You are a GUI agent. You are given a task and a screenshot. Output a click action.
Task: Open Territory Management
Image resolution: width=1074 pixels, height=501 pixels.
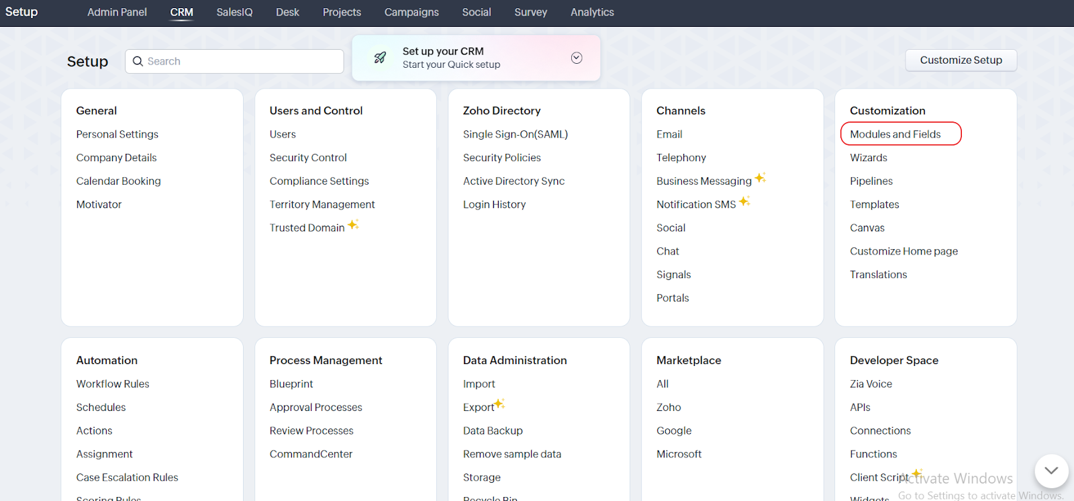[322, 205]
